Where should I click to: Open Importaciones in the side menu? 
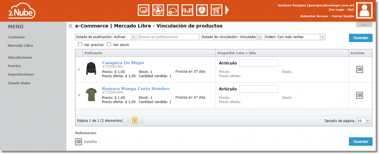(21, 74)
